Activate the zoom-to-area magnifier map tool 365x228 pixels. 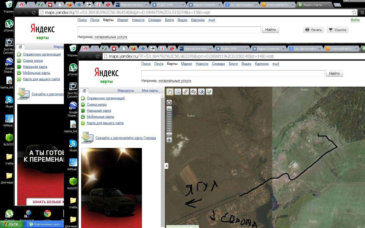pos(178,92)
